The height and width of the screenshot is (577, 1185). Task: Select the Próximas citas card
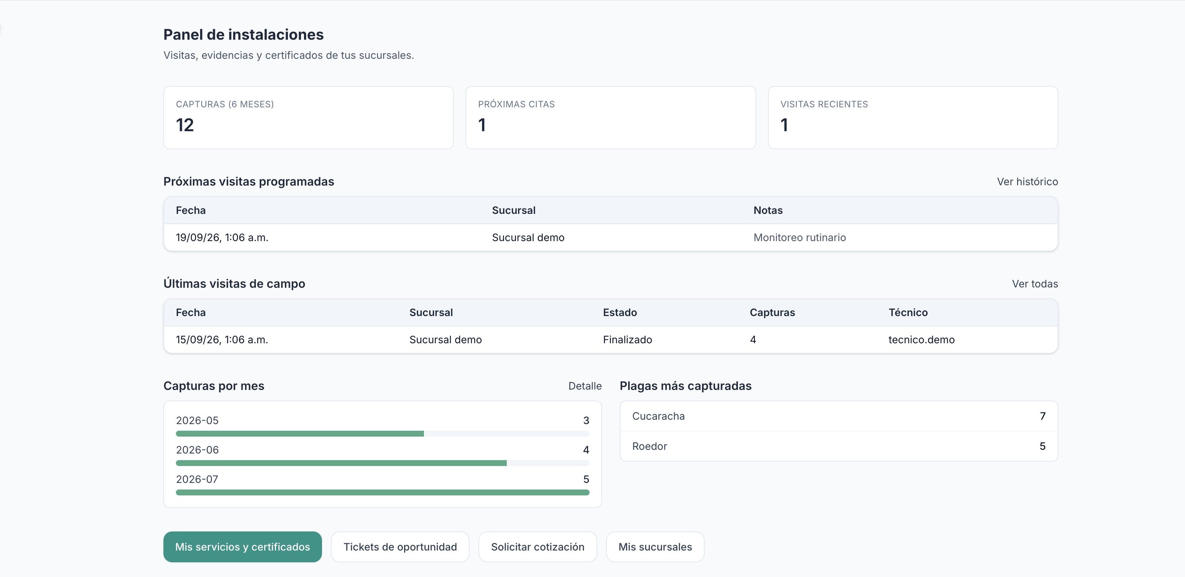coord(611,118)
